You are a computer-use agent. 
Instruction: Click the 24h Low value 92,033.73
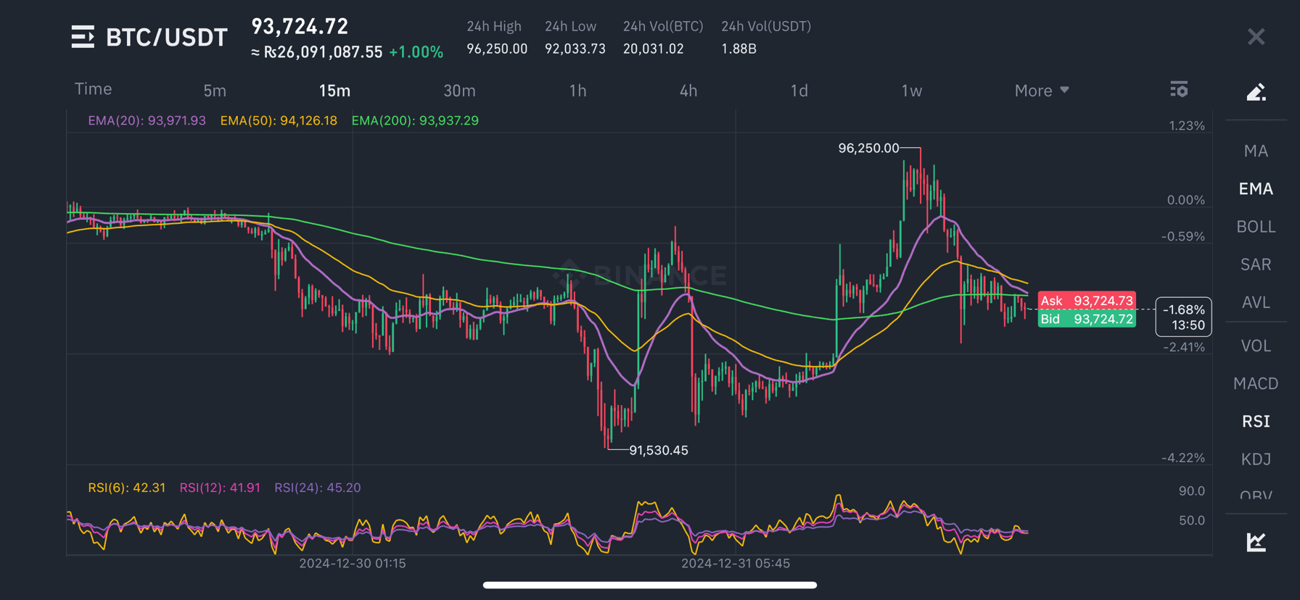pos(575,49)
